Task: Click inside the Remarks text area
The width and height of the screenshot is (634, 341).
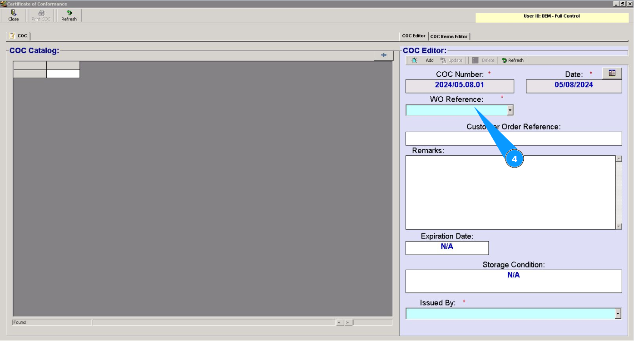Action: coord(510,193)
